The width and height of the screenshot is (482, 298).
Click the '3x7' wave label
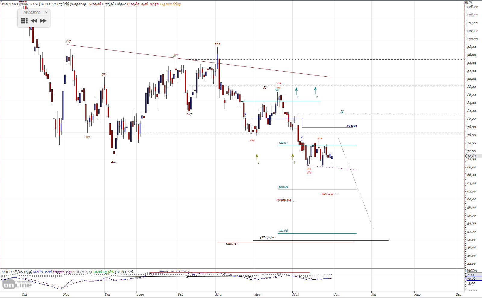coord(104,74)
